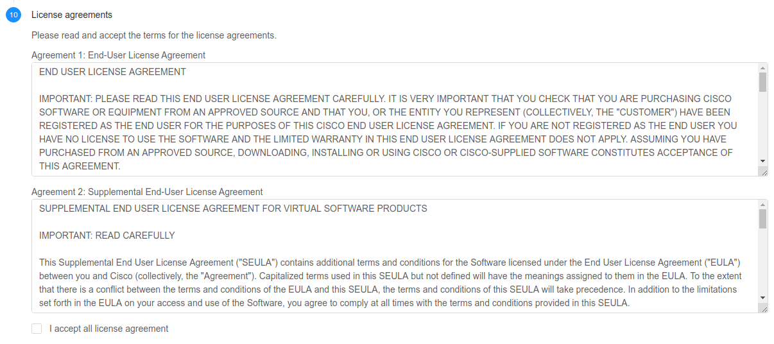Click Agreement 1 scrollbar down arrow
774x344 pixels.
point(762,160)
